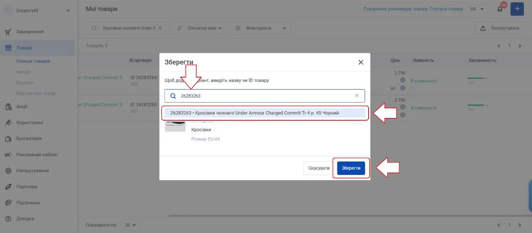532x233 pixels.
Task: Click the Експортувати button
Action: click(500, 28)
